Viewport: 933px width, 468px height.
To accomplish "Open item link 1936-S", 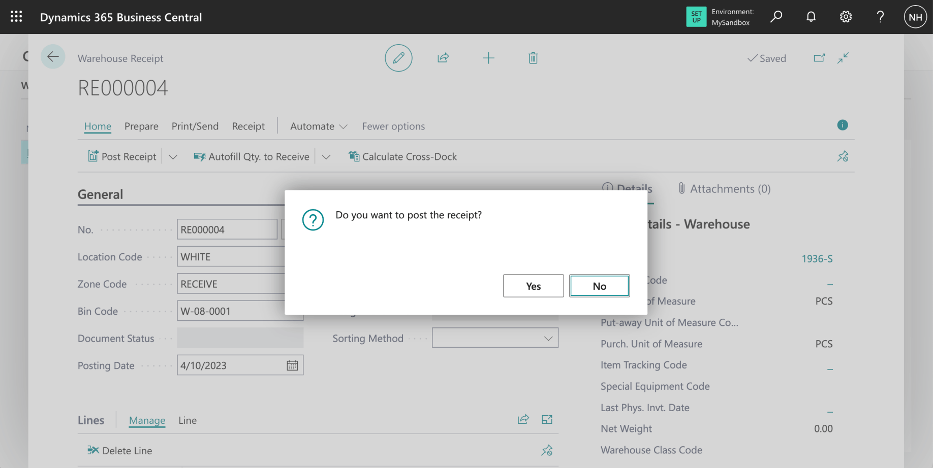I will pyautogui.click(x=817, y=259).
